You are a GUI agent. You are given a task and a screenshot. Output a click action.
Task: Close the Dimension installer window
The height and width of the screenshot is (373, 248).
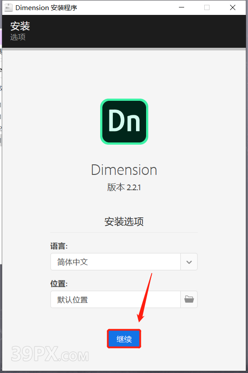233,7
